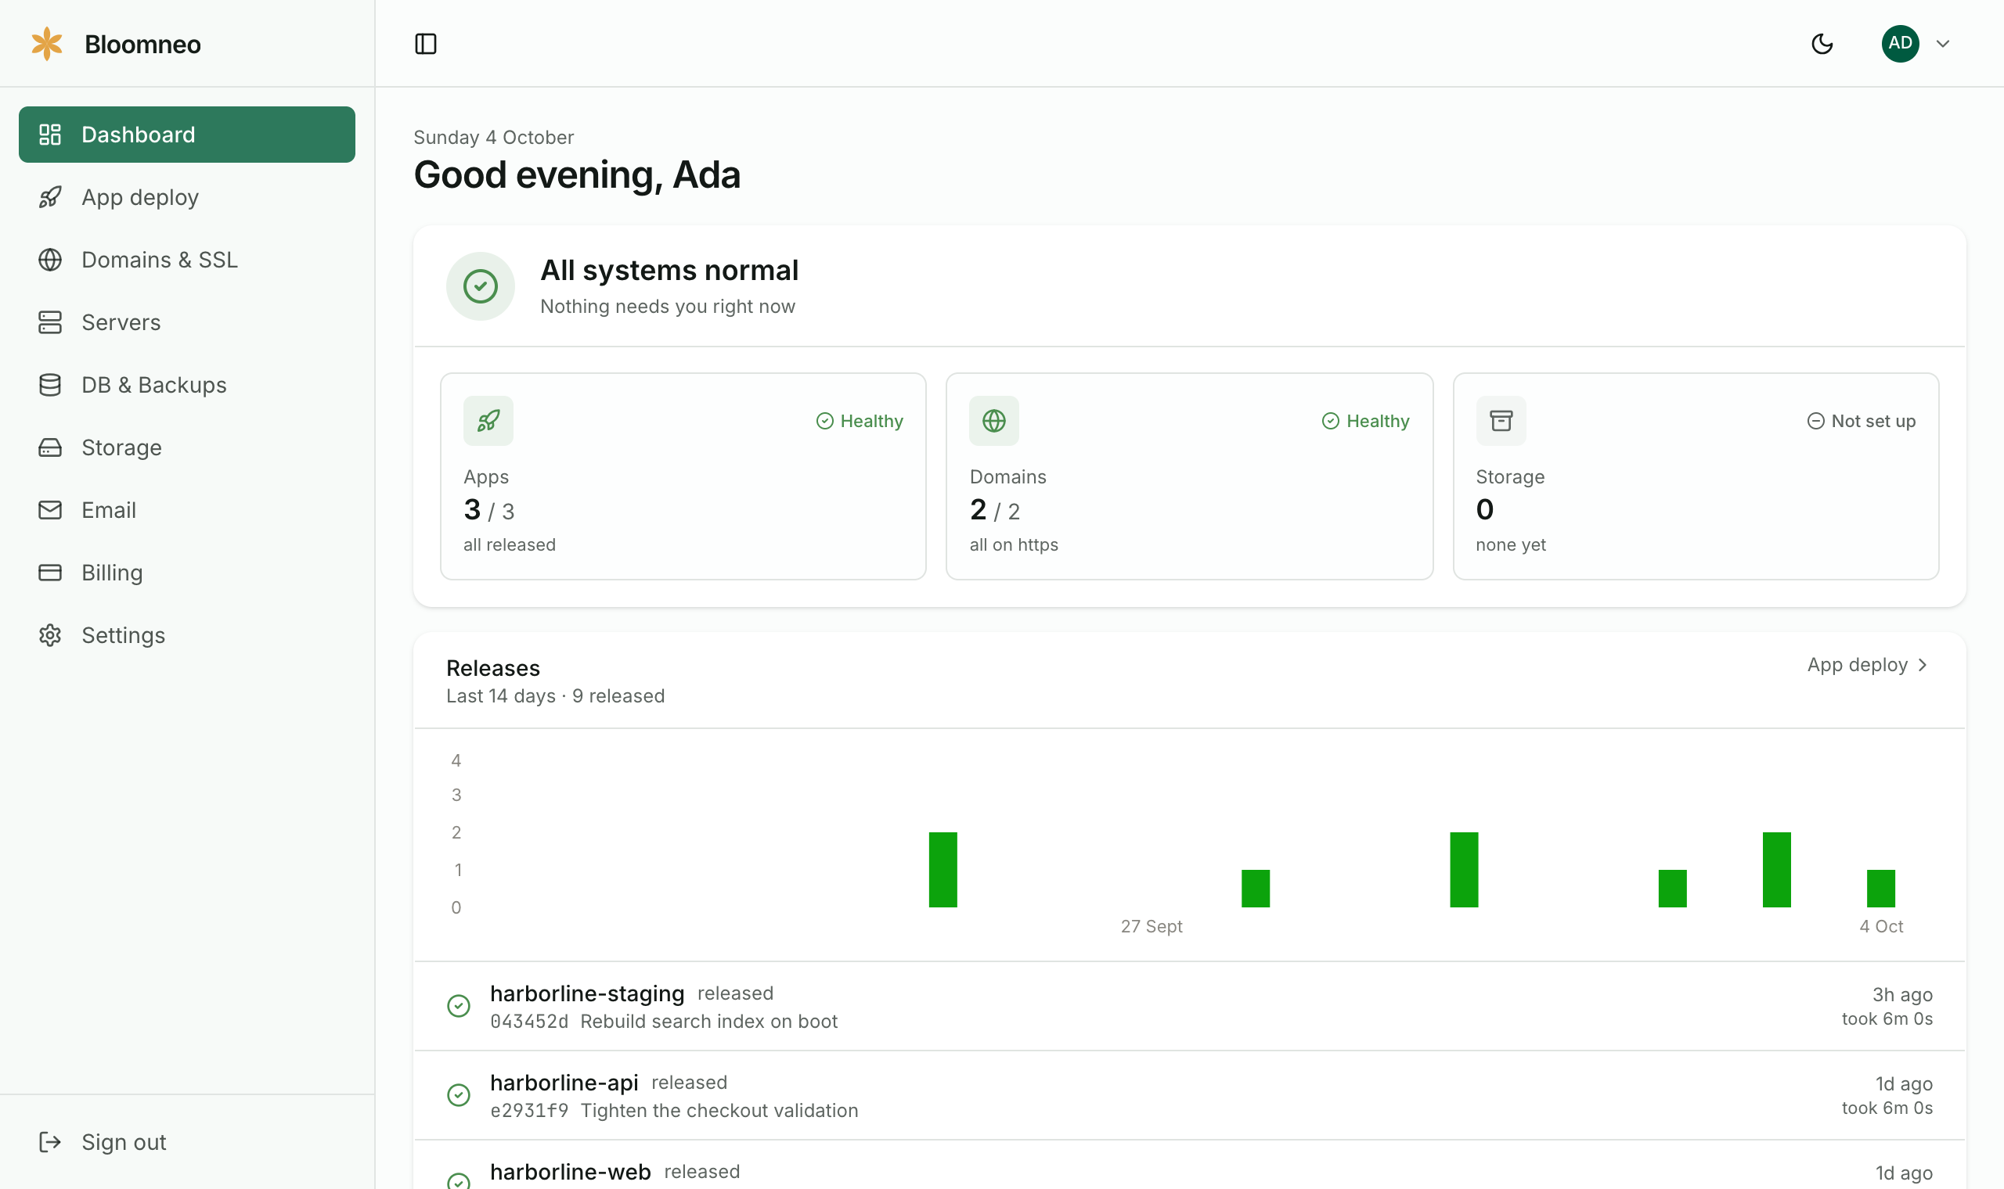Click Healthy status on Apps card
The height and width of the screenshot is (1189, 2004).
click(860, 421)
